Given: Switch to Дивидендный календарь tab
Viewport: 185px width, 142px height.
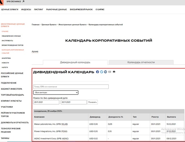Looking at the screenshot, I should 75,62.
